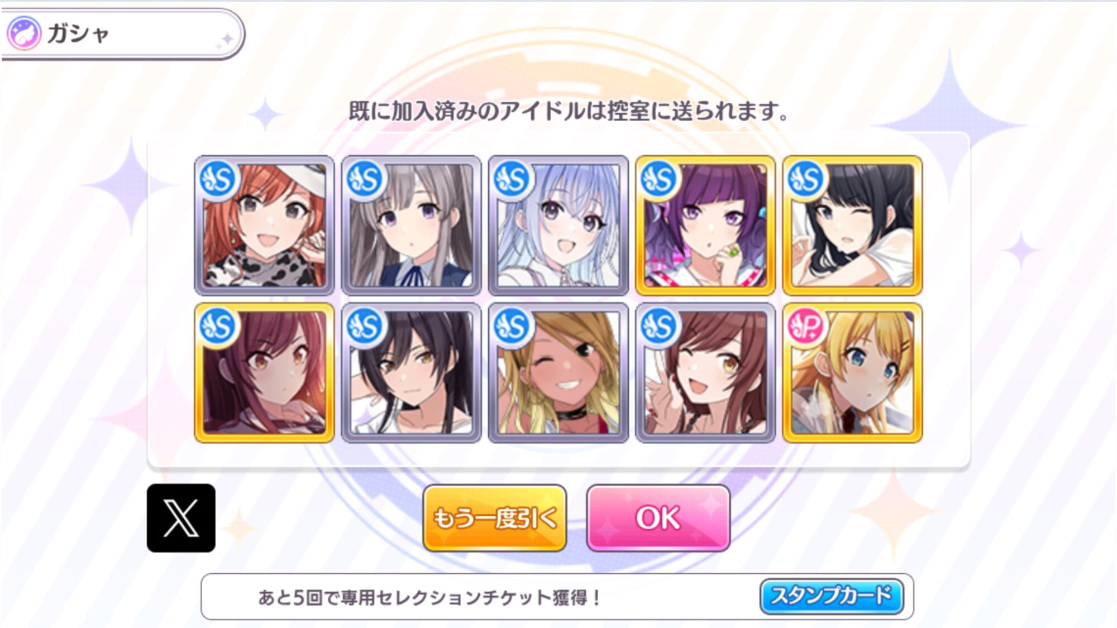The image size is (1117, 628).
Task: Select the gray-haired idol card with blue ribbon
Action: tap(411, 226)
